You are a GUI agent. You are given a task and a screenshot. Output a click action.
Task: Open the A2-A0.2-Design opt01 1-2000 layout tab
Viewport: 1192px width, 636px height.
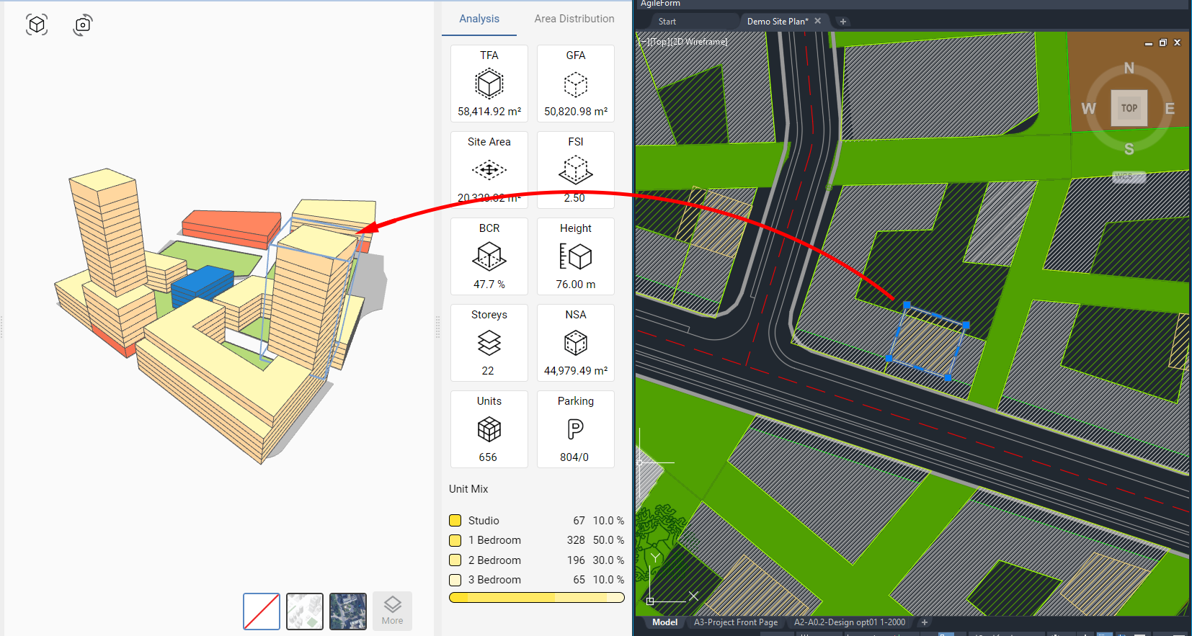coord(850,622)
